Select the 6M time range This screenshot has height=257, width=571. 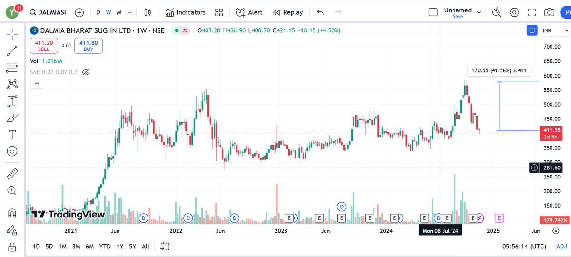click(89, 247)
